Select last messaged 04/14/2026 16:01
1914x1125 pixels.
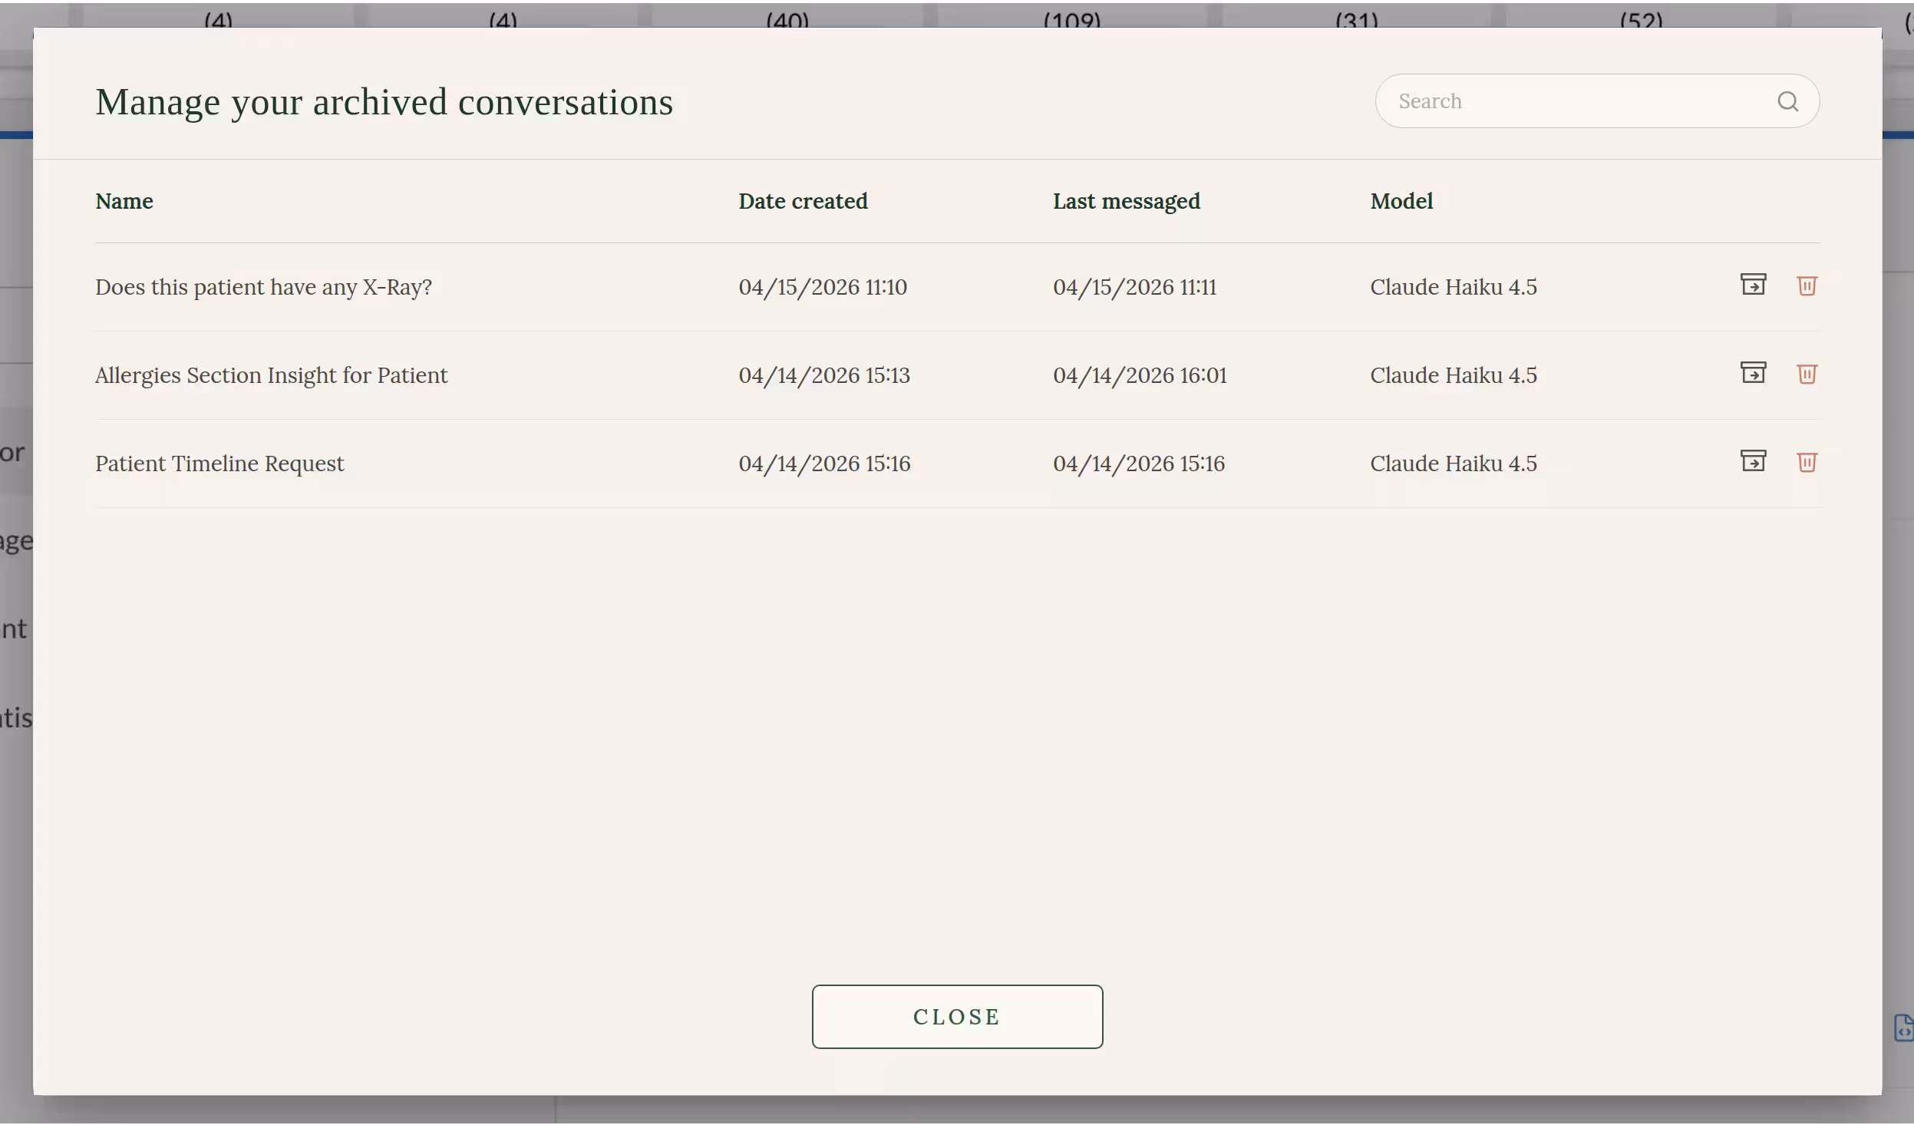click(1140, 375)
